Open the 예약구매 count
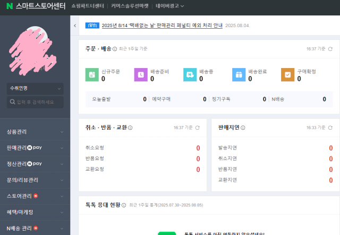Viewport: 340px width, 235px height. tap(205, 99)
